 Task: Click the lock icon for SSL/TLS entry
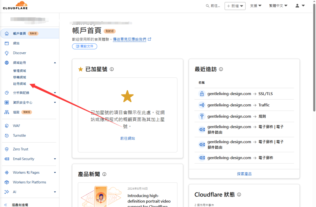(x=202, y=94)
